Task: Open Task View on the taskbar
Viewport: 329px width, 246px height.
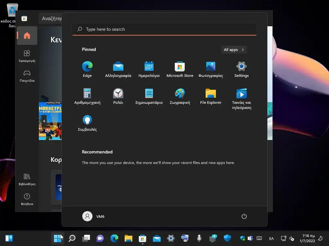Action: 86,238
